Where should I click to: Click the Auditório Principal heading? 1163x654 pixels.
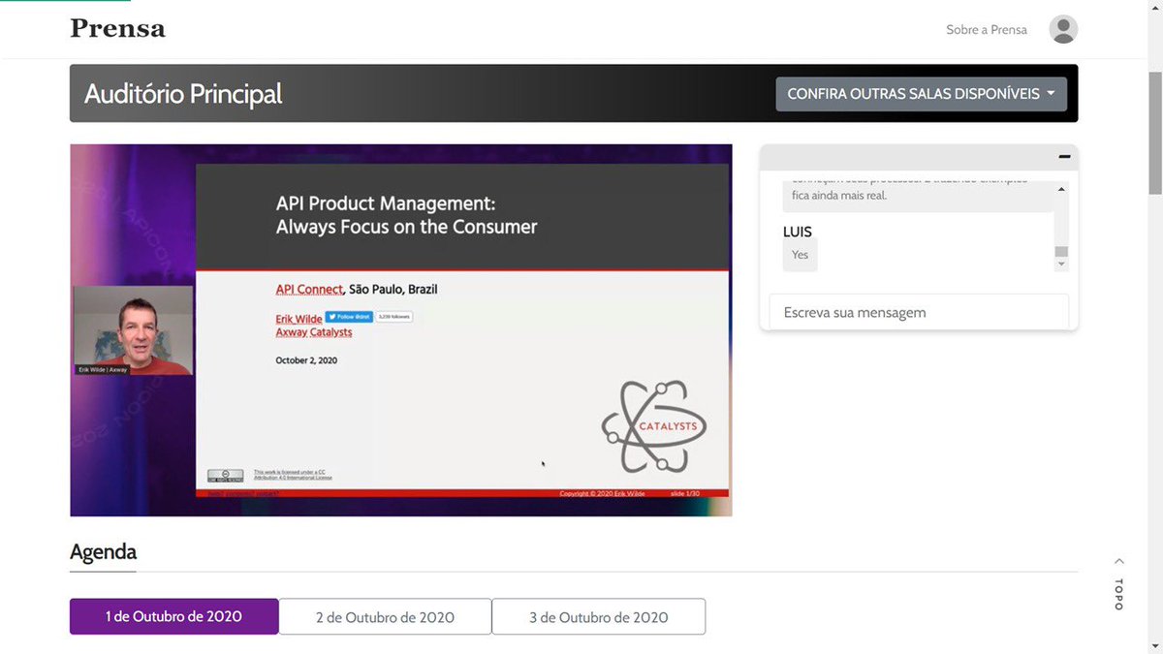(x=183, y=94)
